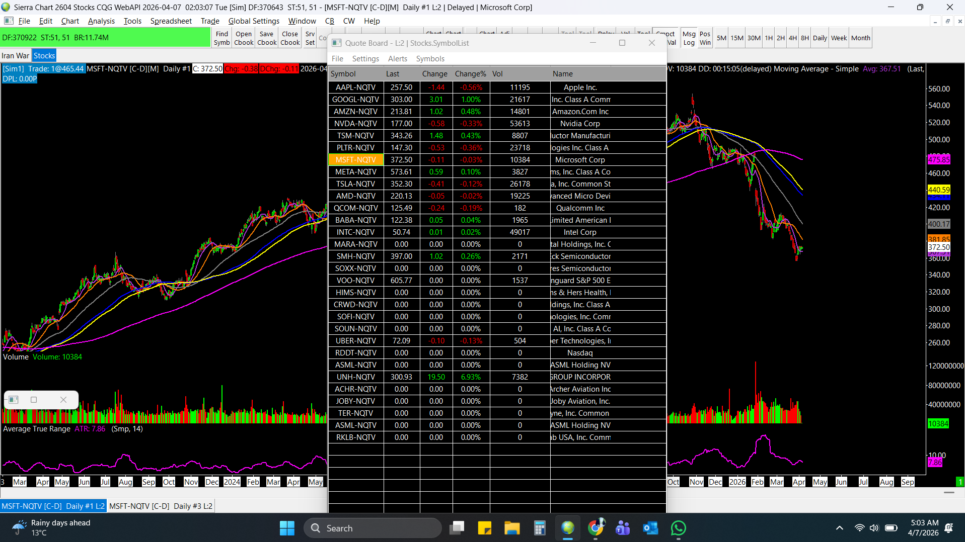
Task: Select the AAPL-NQTV row symbol
Action: pos(356,87)
